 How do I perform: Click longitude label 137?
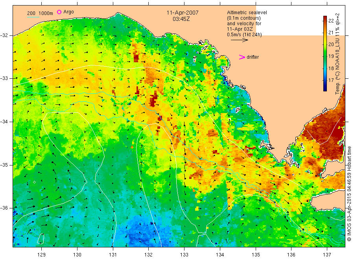tap(327, 255)
